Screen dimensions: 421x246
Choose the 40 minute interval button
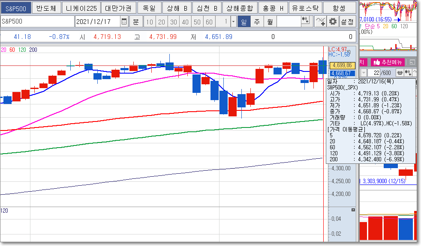tap(185, 22)
